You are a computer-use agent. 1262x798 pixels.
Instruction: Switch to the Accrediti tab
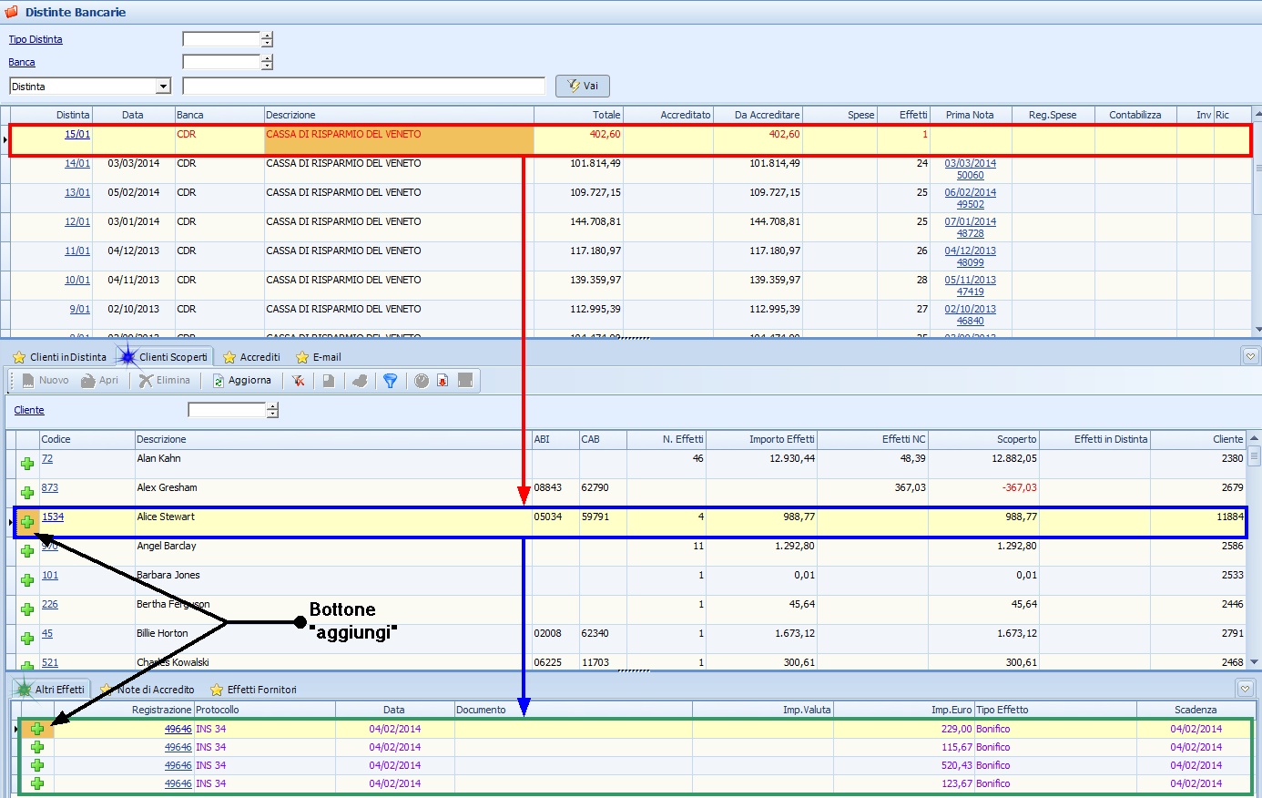pos(252,357)
